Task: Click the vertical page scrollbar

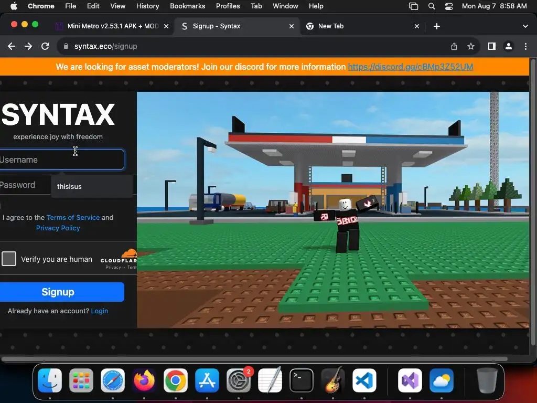Action: [x=533, y=202]
